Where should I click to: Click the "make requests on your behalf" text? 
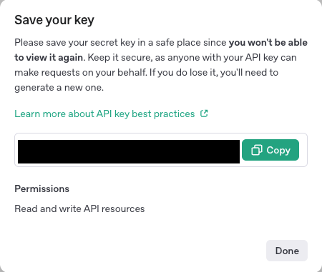click(x=80, y=73)
